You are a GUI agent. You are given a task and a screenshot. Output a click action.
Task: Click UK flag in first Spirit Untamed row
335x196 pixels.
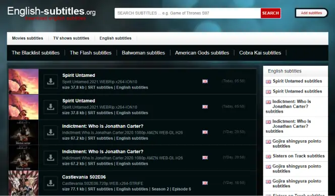205,81
